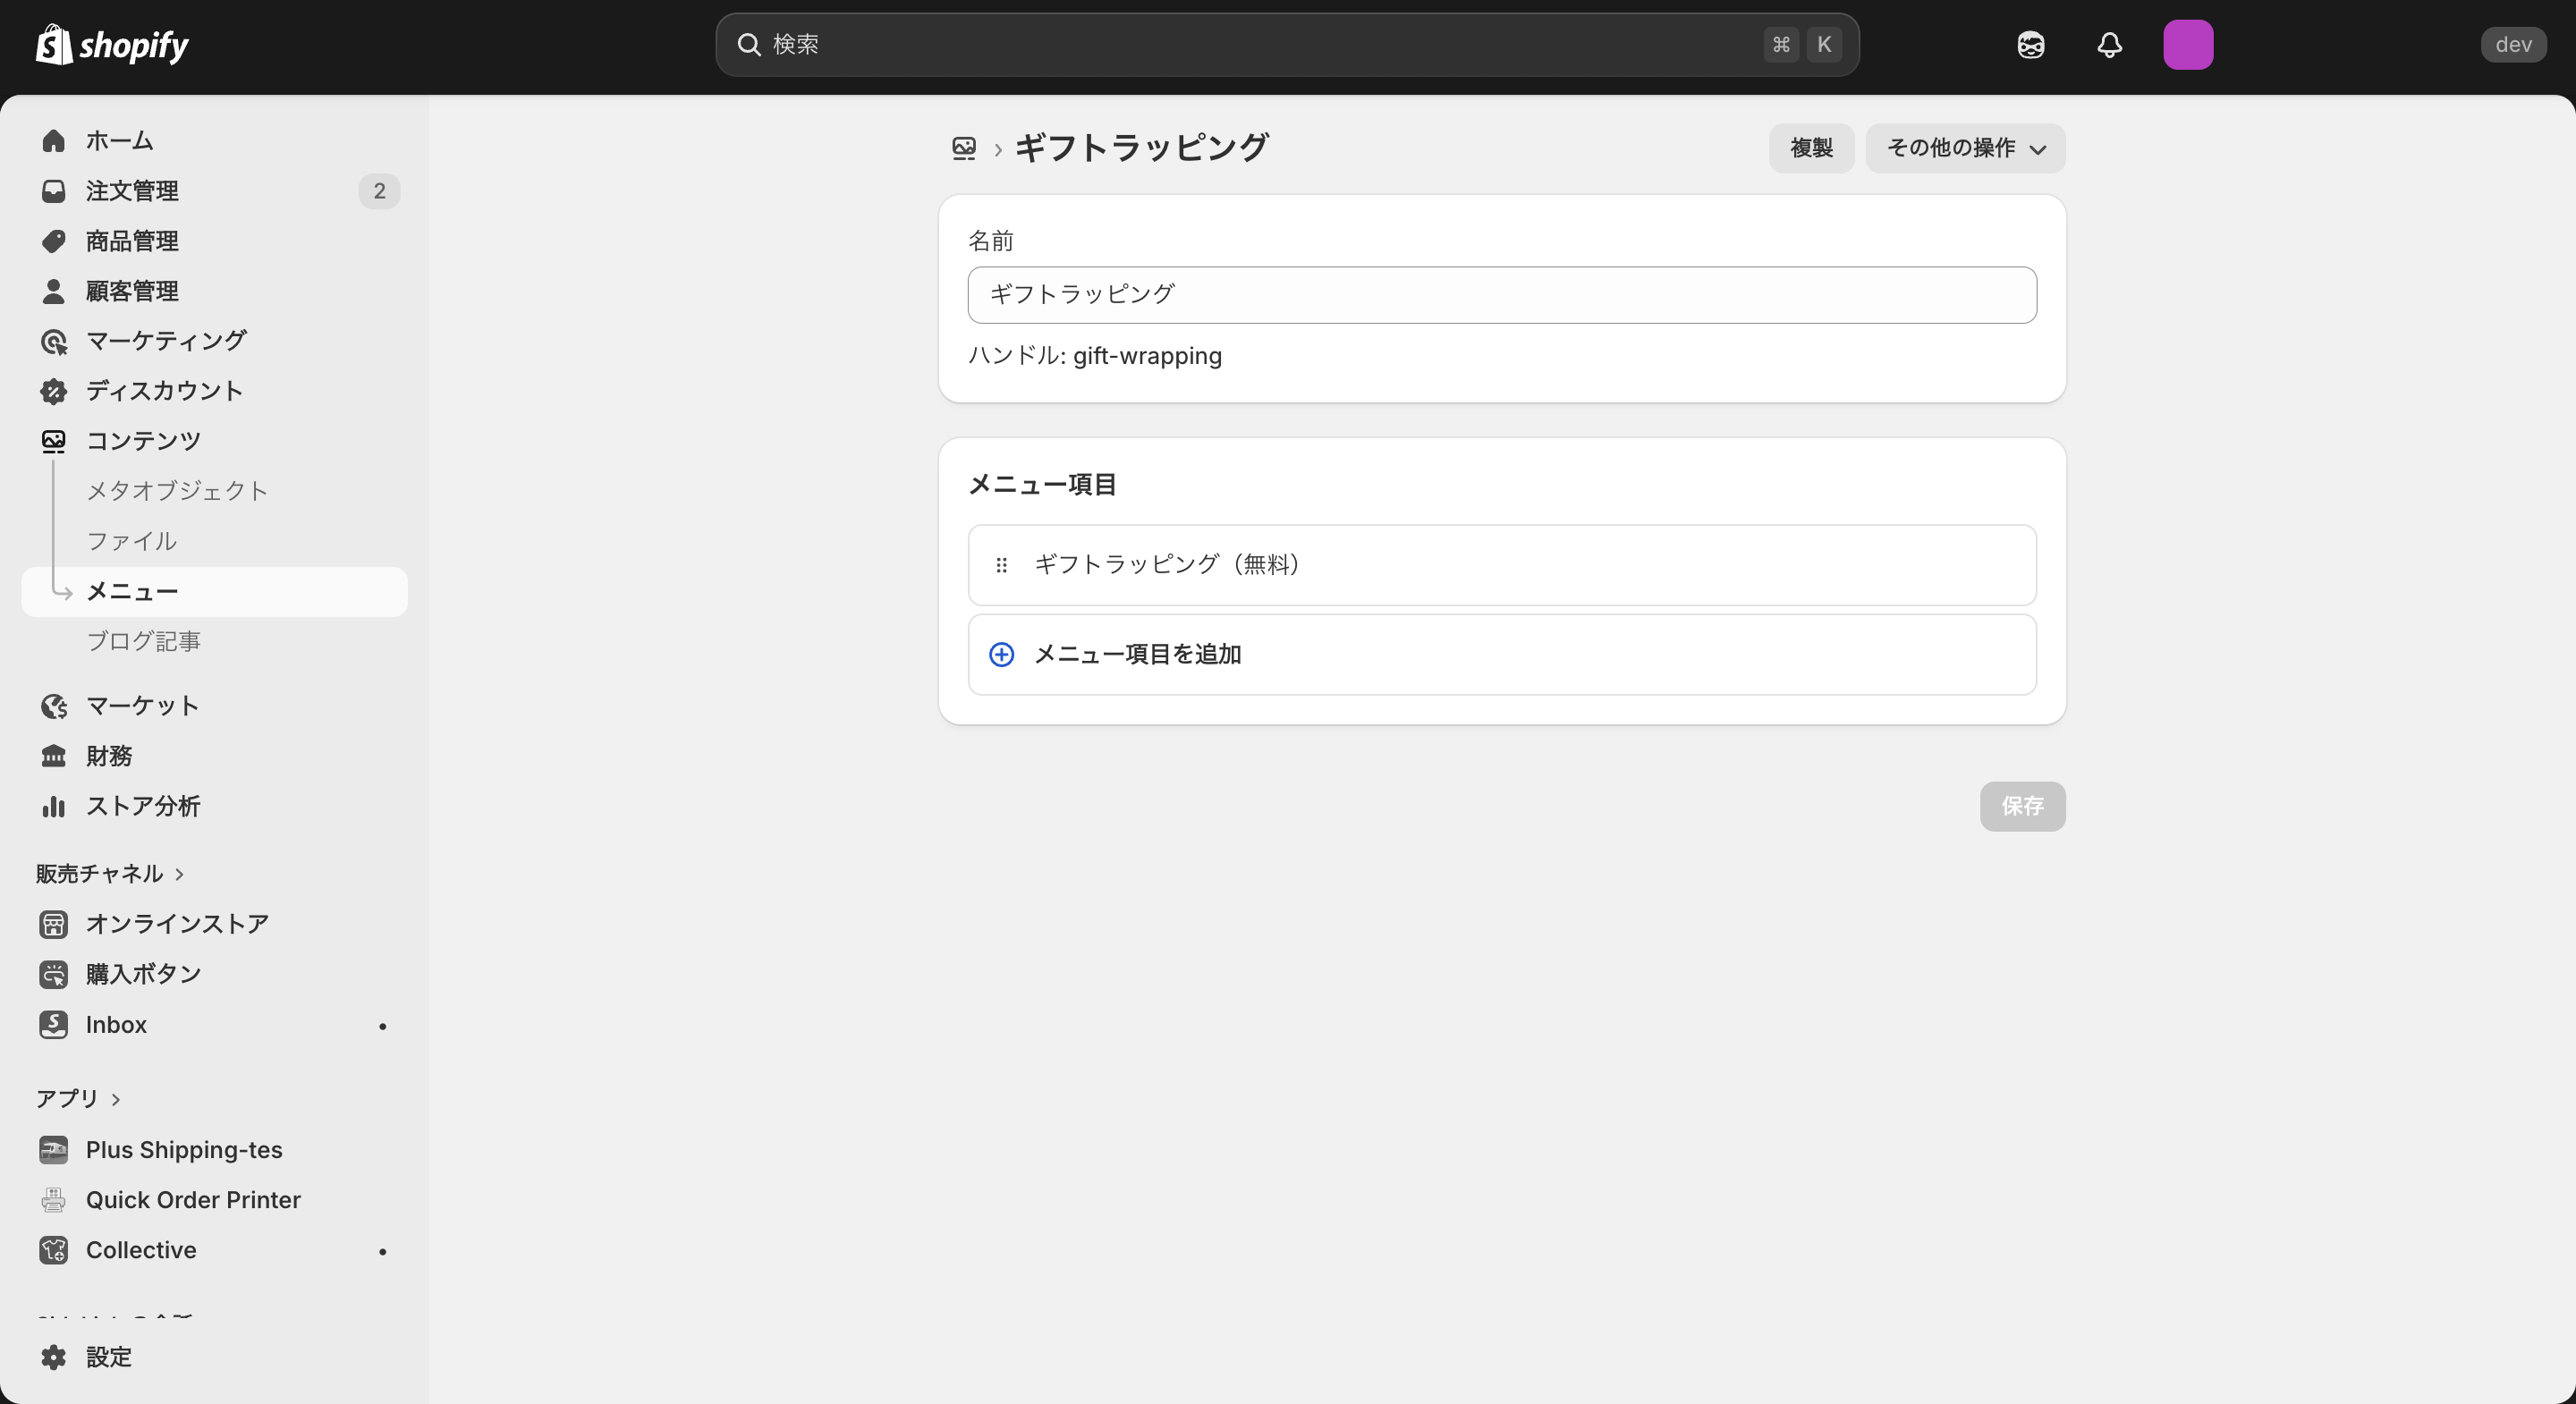Click the ストア分析 bar chart icon
The width and height of the screenshot is (2576, 1404).
tap(53, 806)
